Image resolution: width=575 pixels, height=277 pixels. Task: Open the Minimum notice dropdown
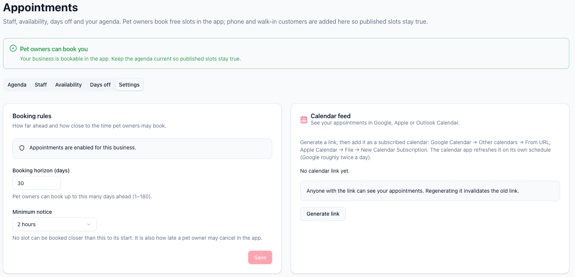tap(55, 224)
